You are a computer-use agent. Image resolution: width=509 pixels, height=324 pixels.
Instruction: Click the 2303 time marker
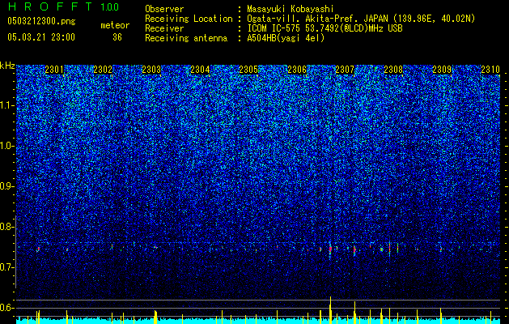151,70
